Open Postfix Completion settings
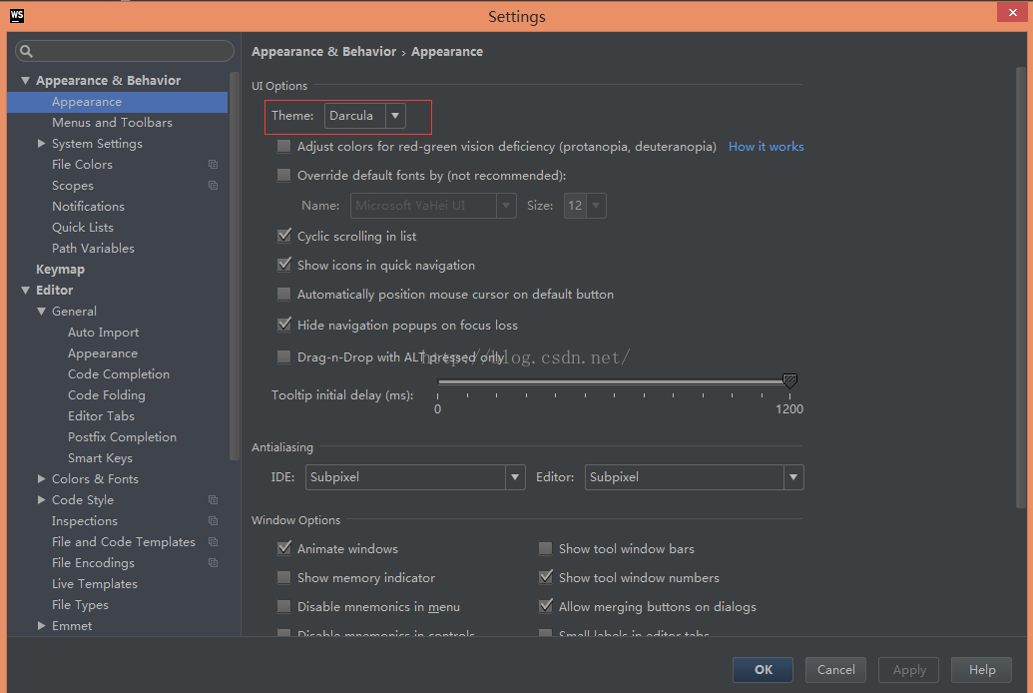This screenshot has height=693, width=1033. pyautogui.click(x=122, y=437)
